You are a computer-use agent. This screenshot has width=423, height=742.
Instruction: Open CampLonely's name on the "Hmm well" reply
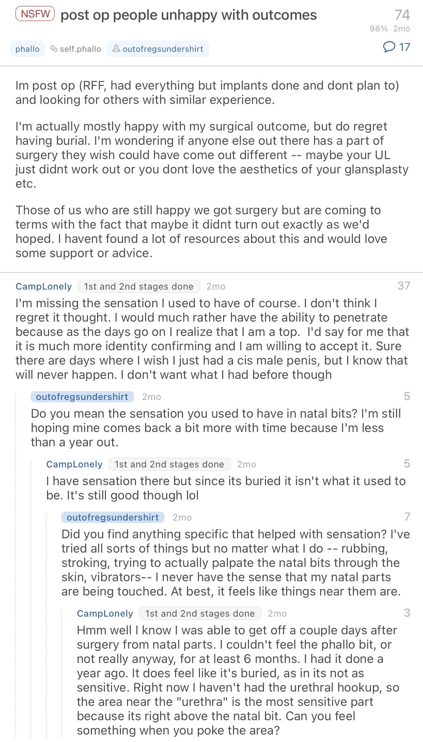point(105,614)
